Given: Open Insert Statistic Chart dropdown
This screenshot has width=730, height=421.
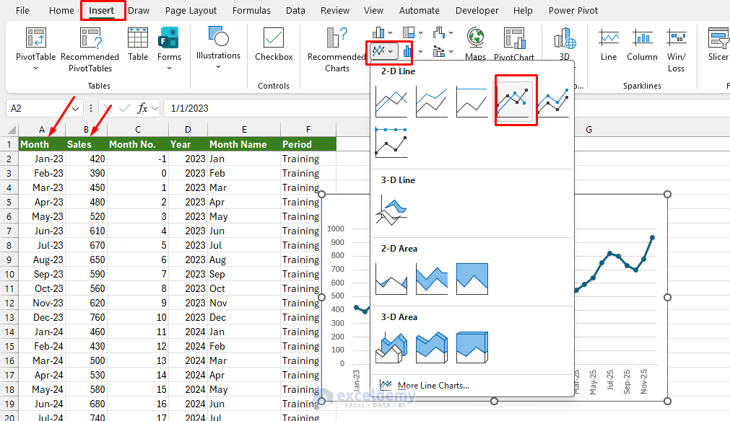Looking at the screenshot, I should pos(413,51).
